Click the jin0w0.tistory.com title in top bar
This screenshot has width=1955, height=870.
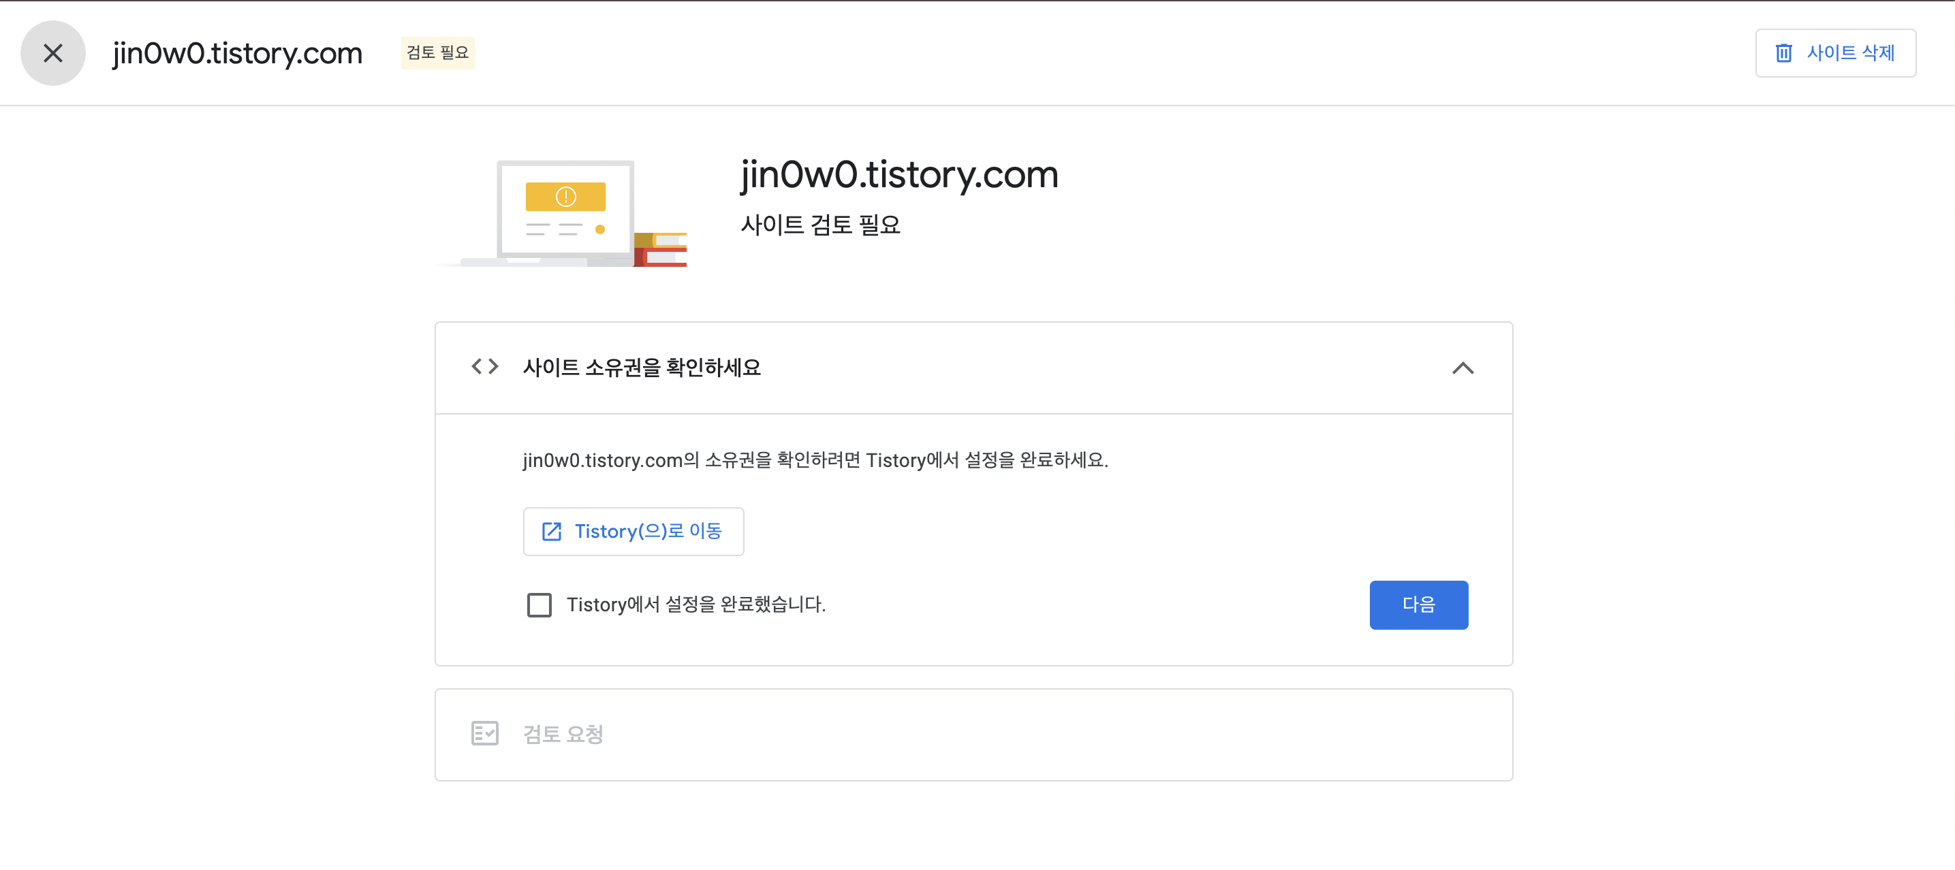(x=237, y=53)
